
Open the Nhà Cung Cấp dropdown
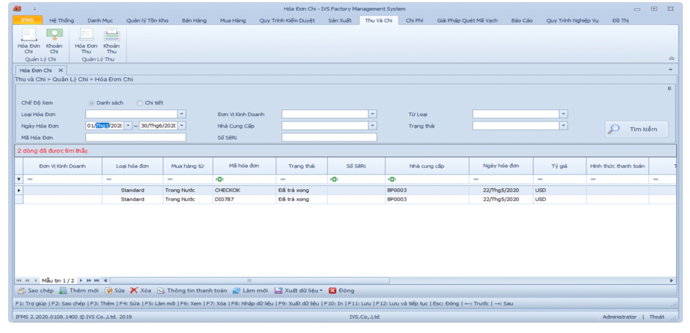click(x=372, y=126)
